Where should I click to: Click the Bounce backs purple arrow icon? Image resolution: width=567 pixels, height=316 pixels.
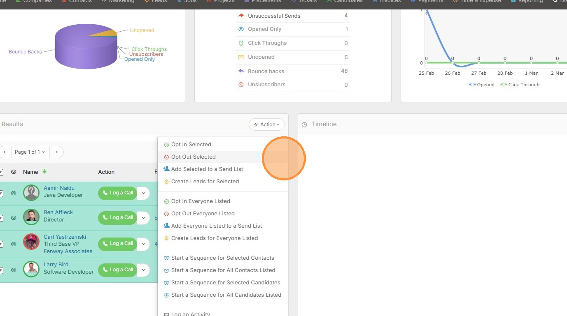[x=241, y=71]
